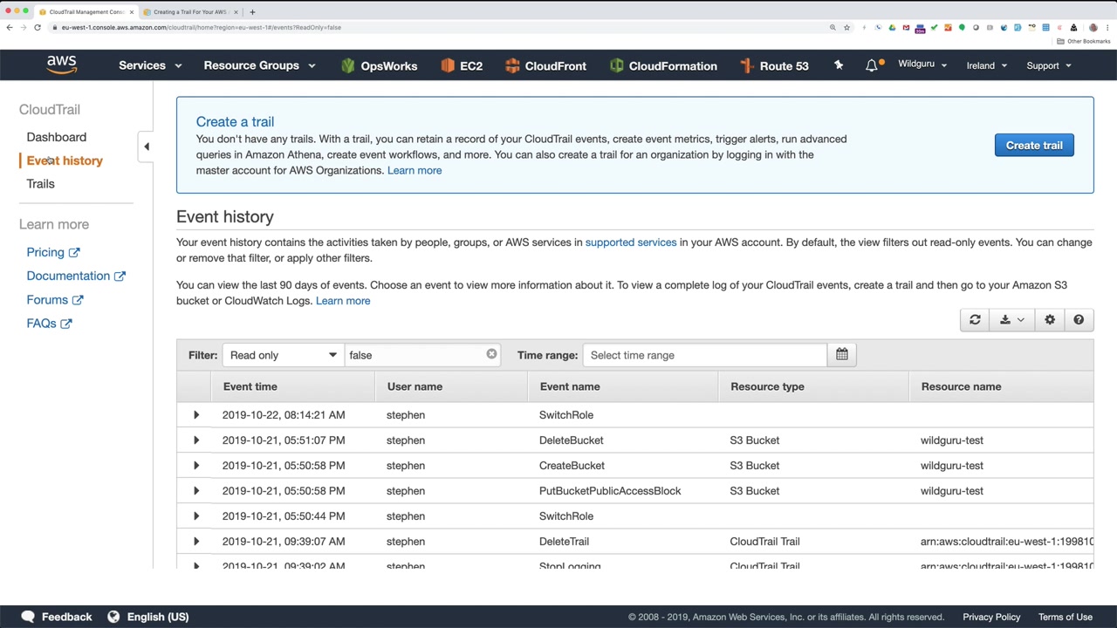
Task: Open the Read only filter dropdown
Action: coord(283,355)
